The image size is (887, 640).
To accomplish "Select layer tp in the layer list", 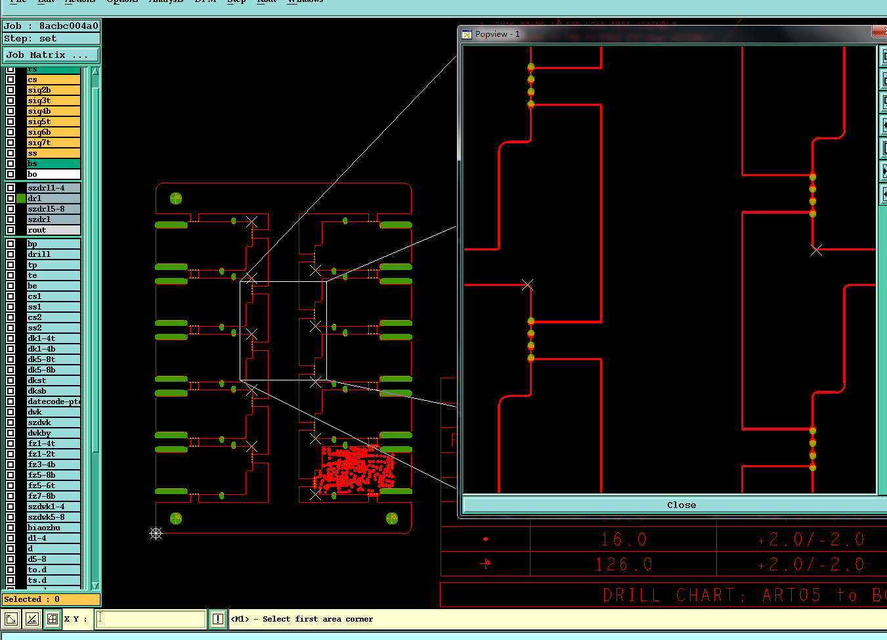I will (x=53, y=265).
